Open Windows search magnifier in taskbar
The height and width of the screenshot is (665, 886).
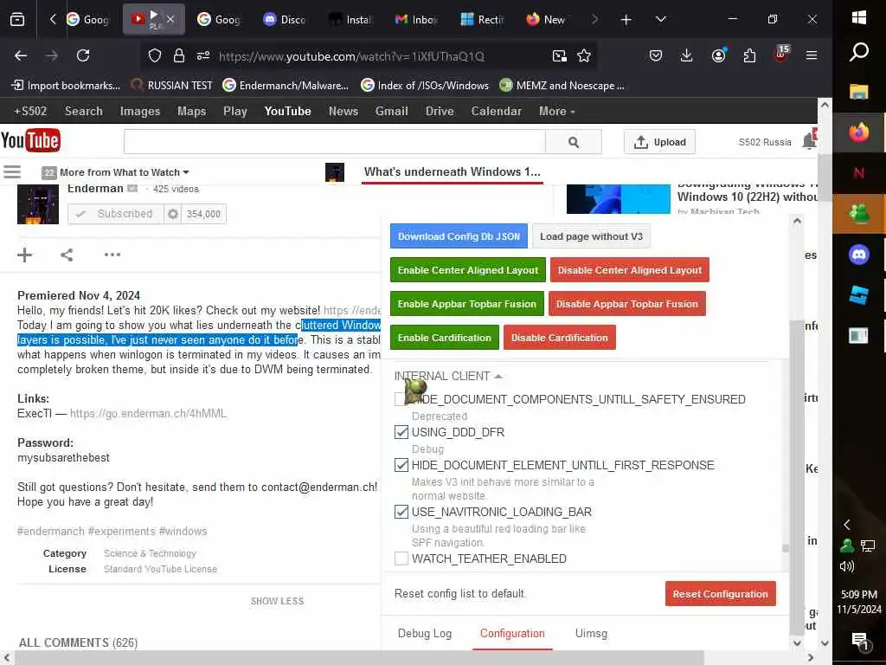[x=859, y=52]
